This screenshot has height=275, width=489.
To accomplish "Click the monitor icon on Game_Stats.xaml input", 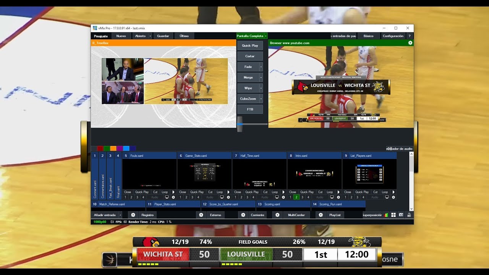I will tap(222, 197).
